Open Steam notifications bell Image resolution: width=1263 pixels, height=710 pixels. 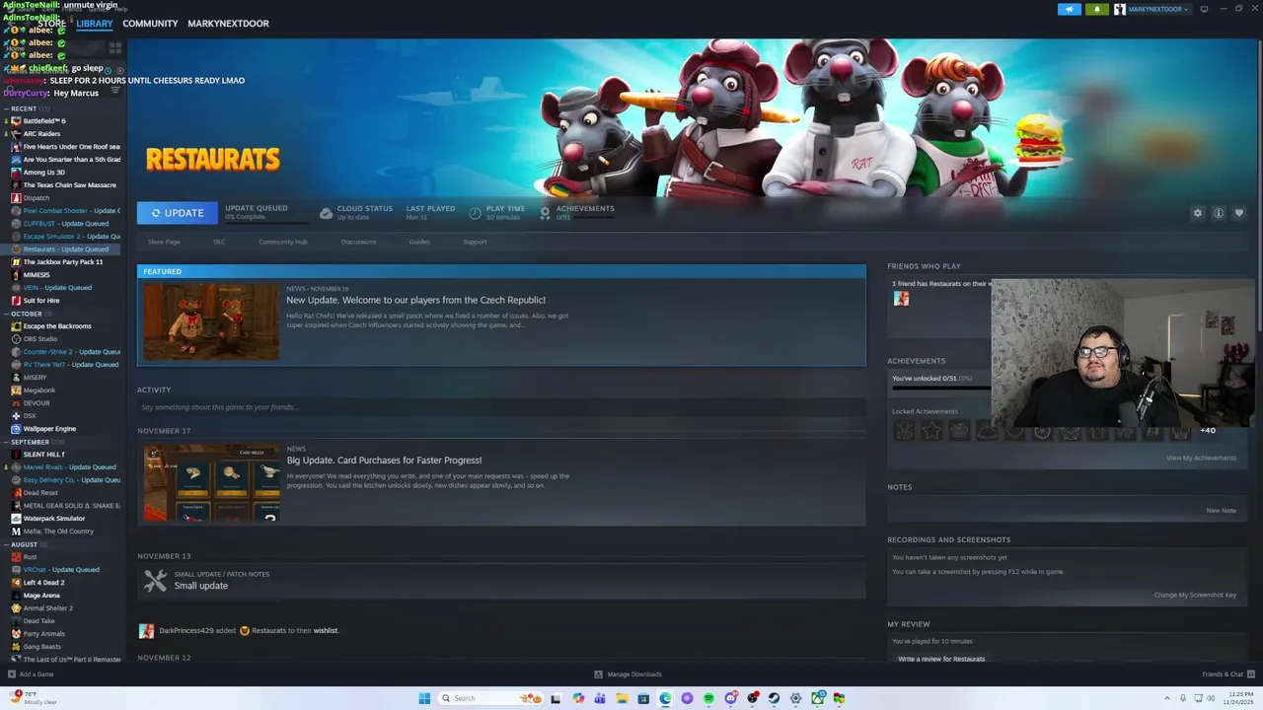coord(1097,9)
